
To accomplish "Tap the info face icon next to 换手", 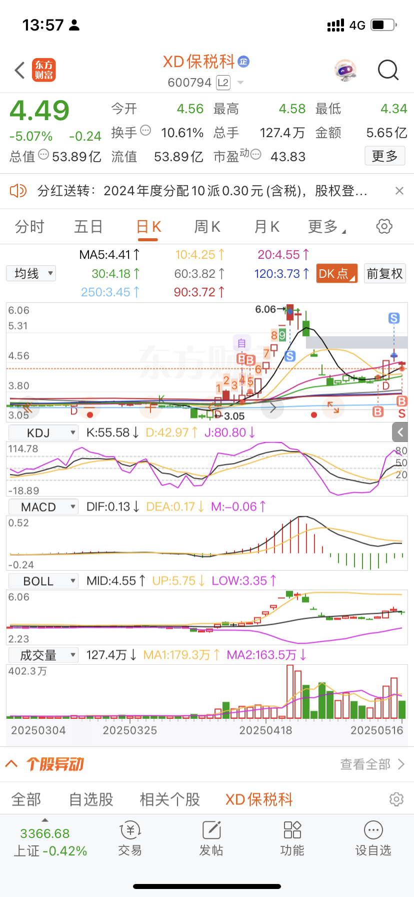I will click(x=145, y=130).
